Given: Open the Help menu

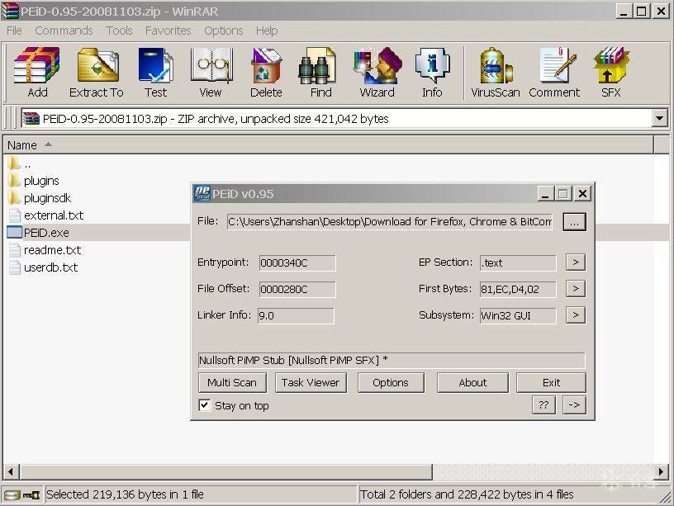Looking at the screenshot, I should tap(267, 31).
